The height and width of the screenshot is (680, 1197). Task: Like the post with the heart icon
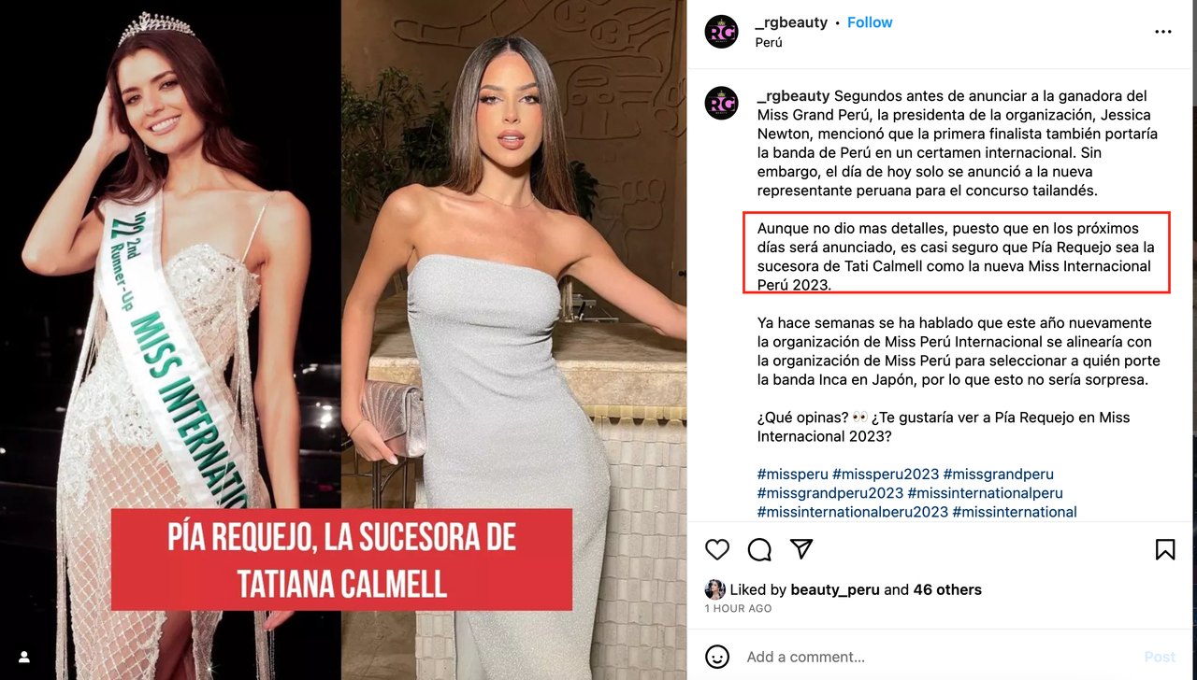(x=717, y=549)
